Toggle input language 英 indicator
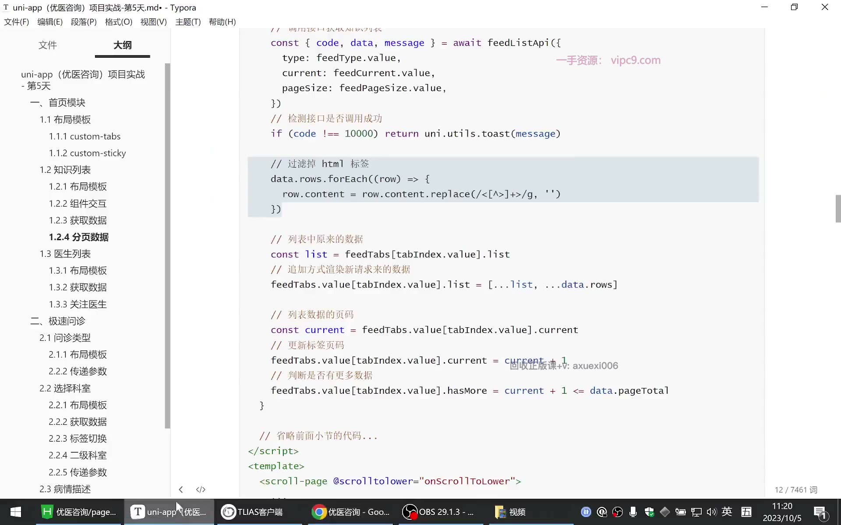The width and height of the screenshot is (841, 525). pos(727,511)
